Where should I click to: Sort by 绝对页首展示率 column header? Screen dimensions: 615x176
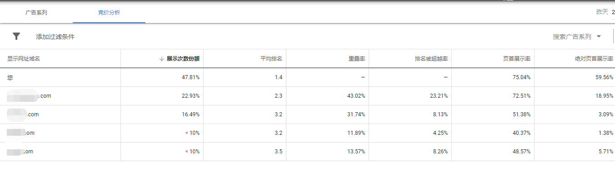tap(594, 59)
